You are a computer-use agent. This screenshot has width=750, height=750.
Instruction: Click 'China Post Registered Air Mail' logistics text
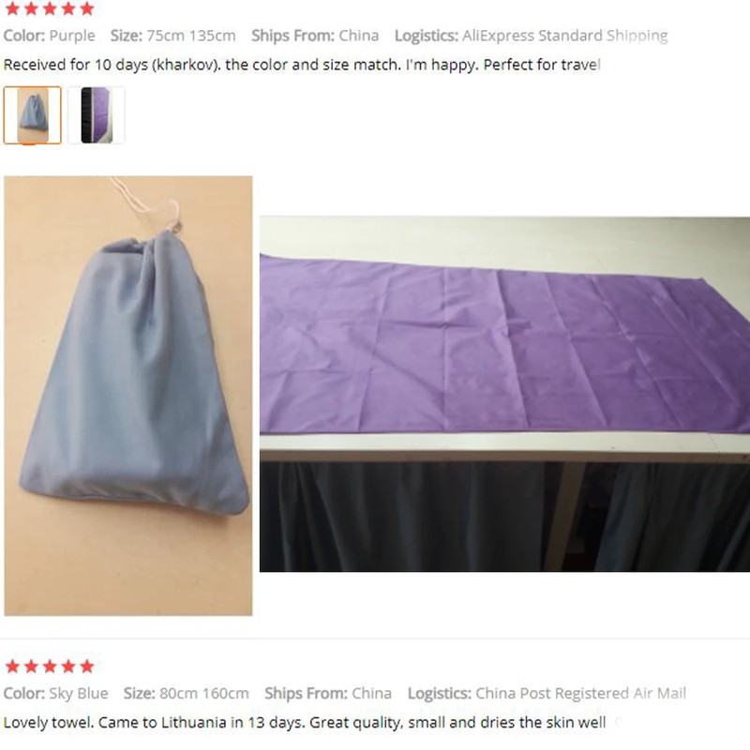[x=580, y=693]
